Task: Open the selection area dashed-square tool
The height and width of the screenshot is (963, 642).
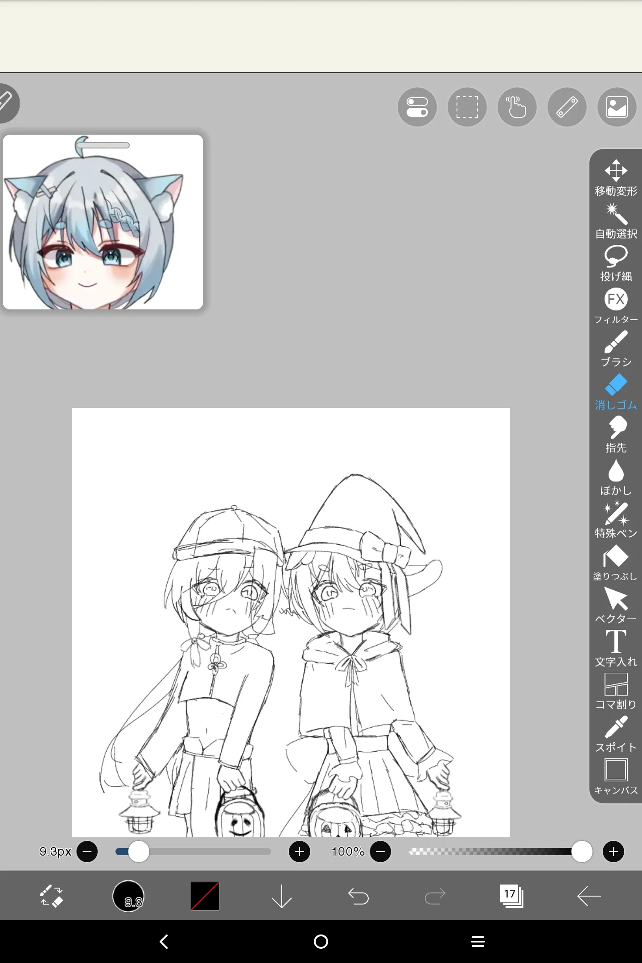Action: (x=467, y=107)
